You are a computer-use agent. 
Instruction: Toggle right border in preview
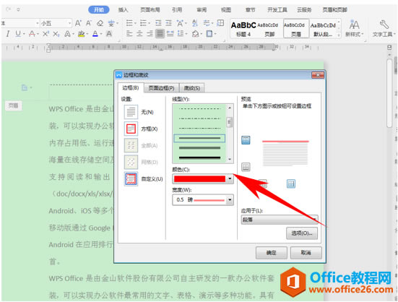(x=291, y=184)
